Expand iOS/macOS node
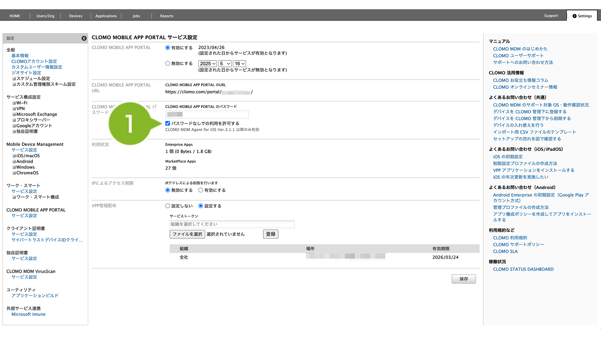The image size is (601, 338). click(14, 156)
